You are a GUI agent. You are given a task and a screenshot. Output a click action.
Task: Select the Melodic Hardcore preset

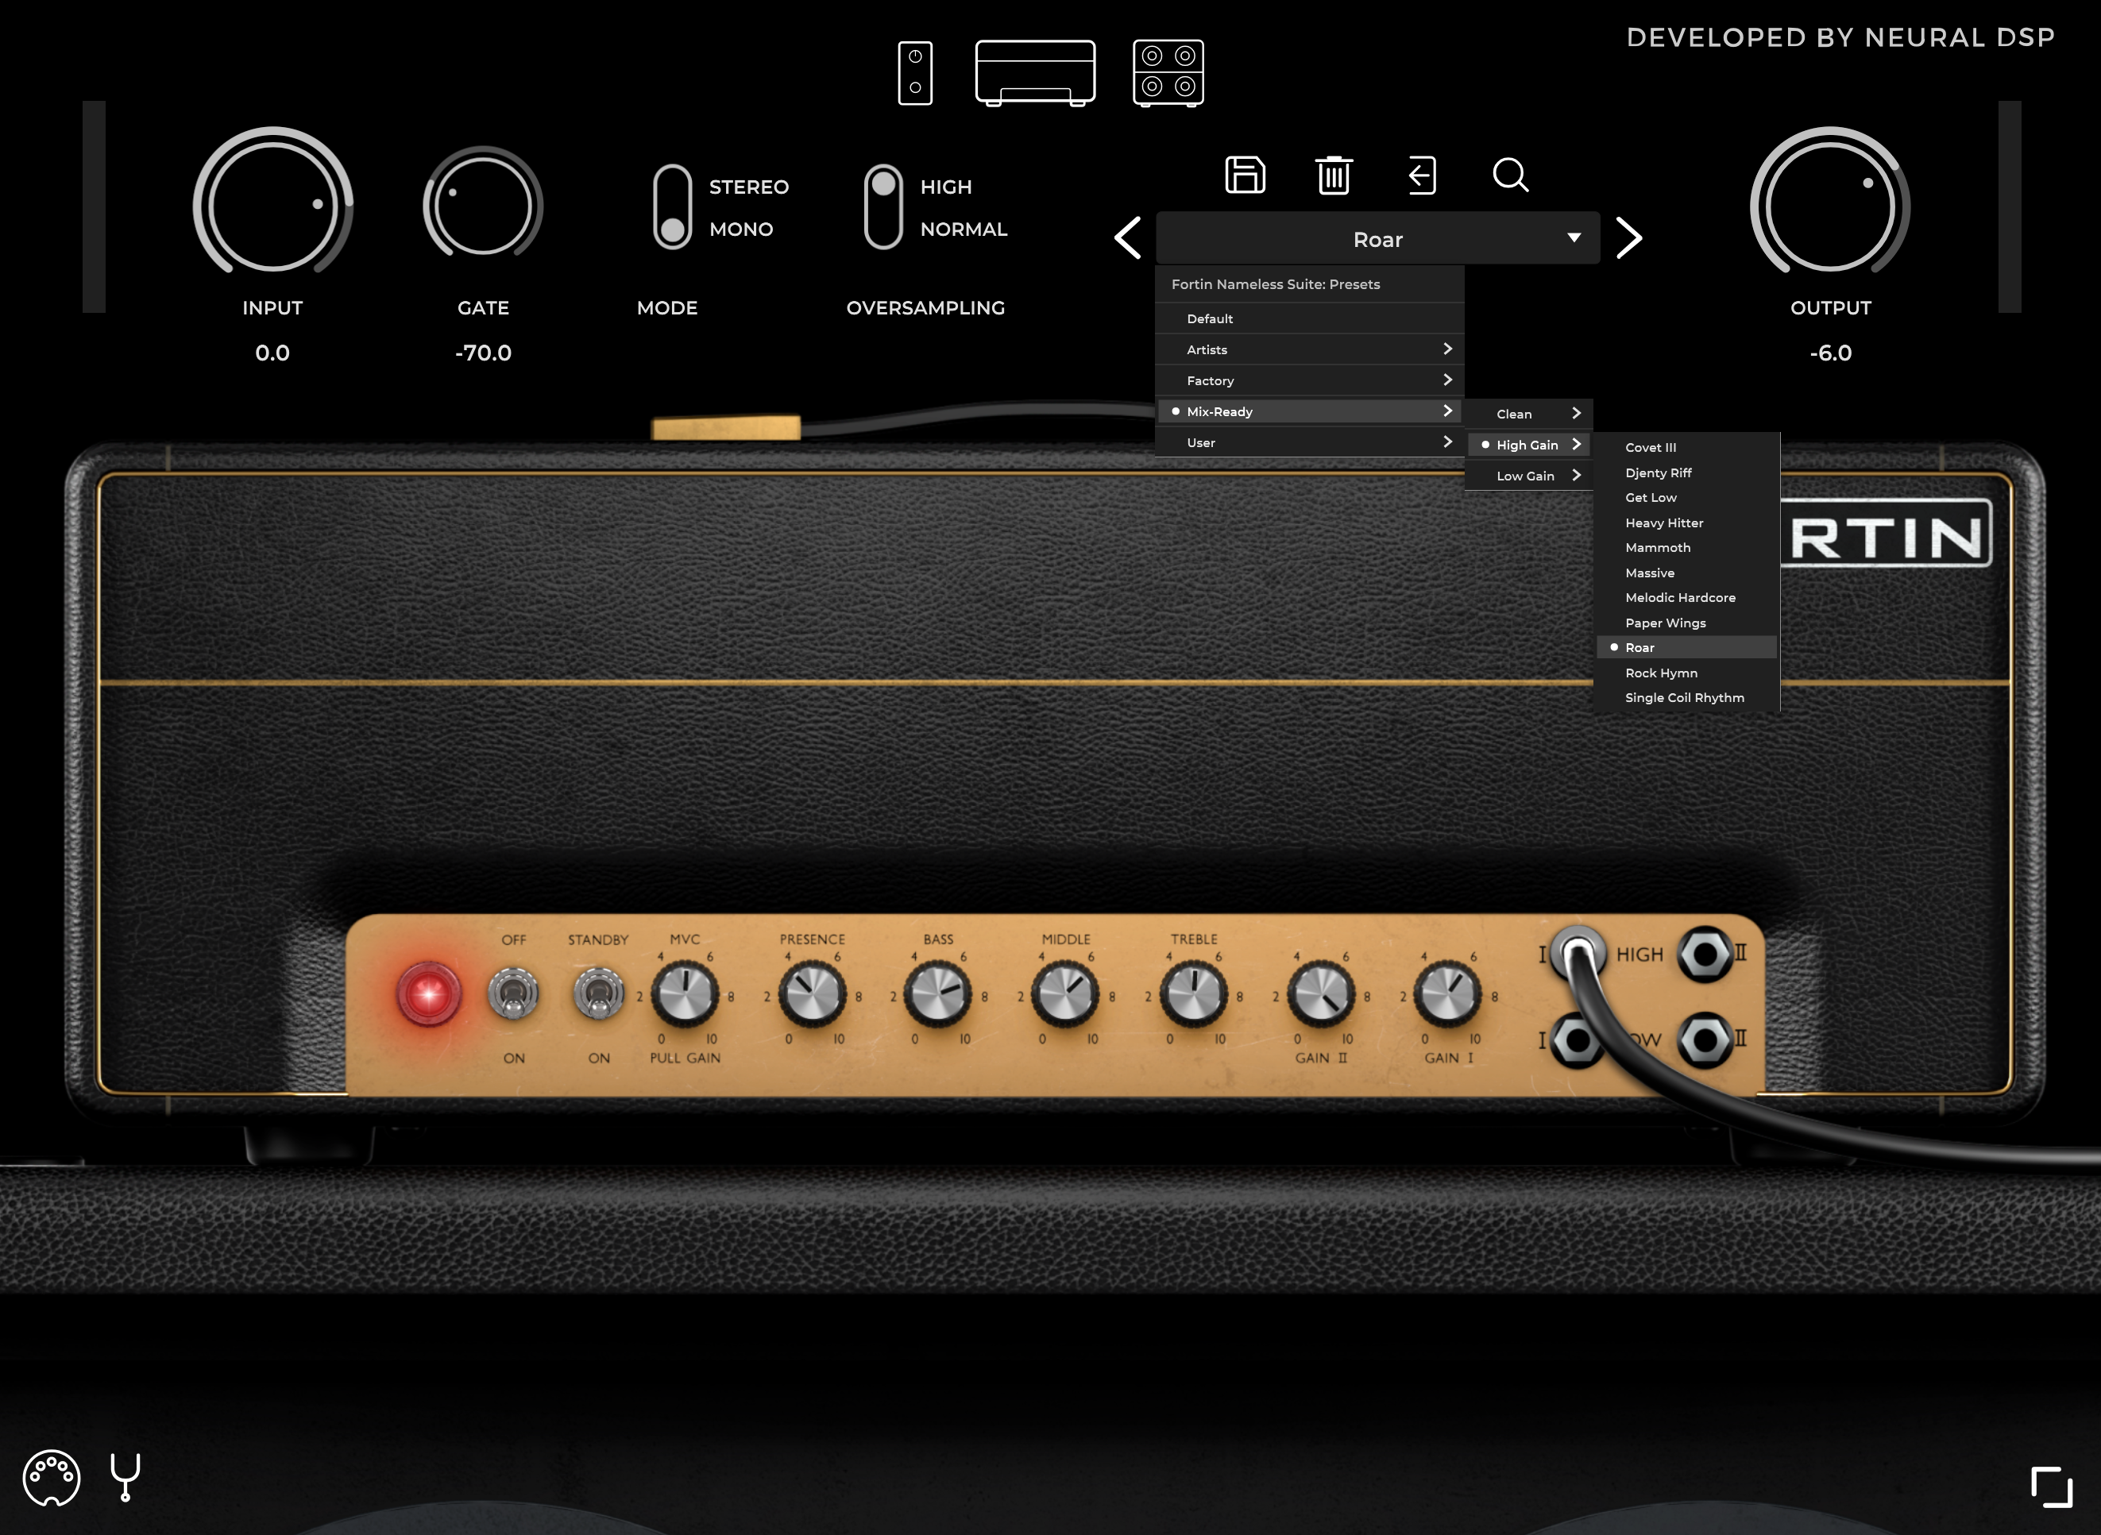tap(1680, 597)
